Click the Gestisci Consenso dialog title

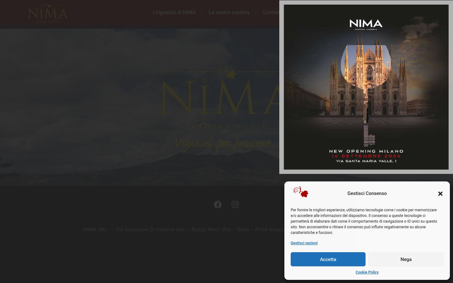point(367,193)
